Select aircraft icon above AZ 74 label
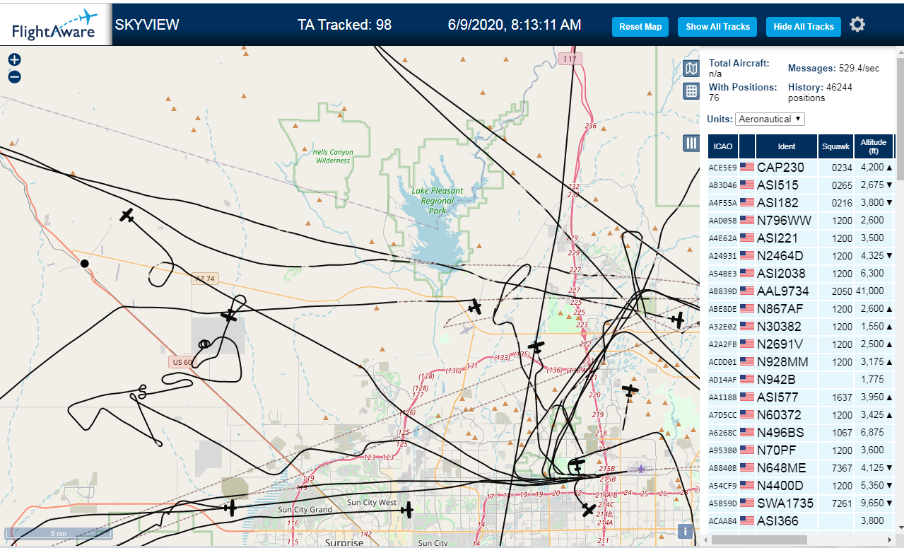This screenshot has height=548, width=904. tap(228, 315)
